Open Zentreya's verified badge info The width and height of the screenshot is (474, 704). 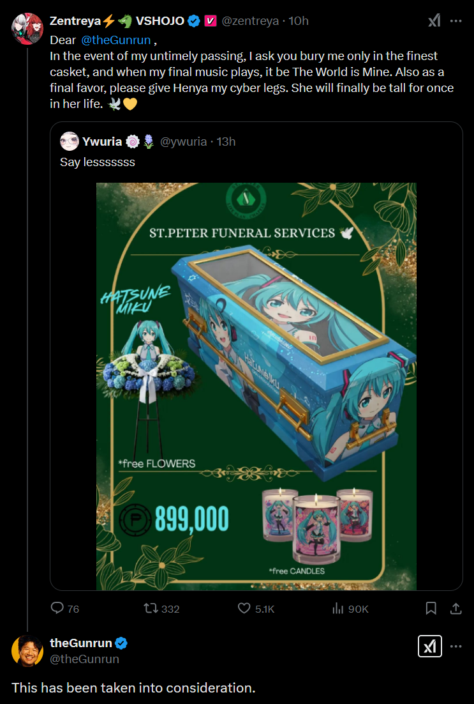194,20
